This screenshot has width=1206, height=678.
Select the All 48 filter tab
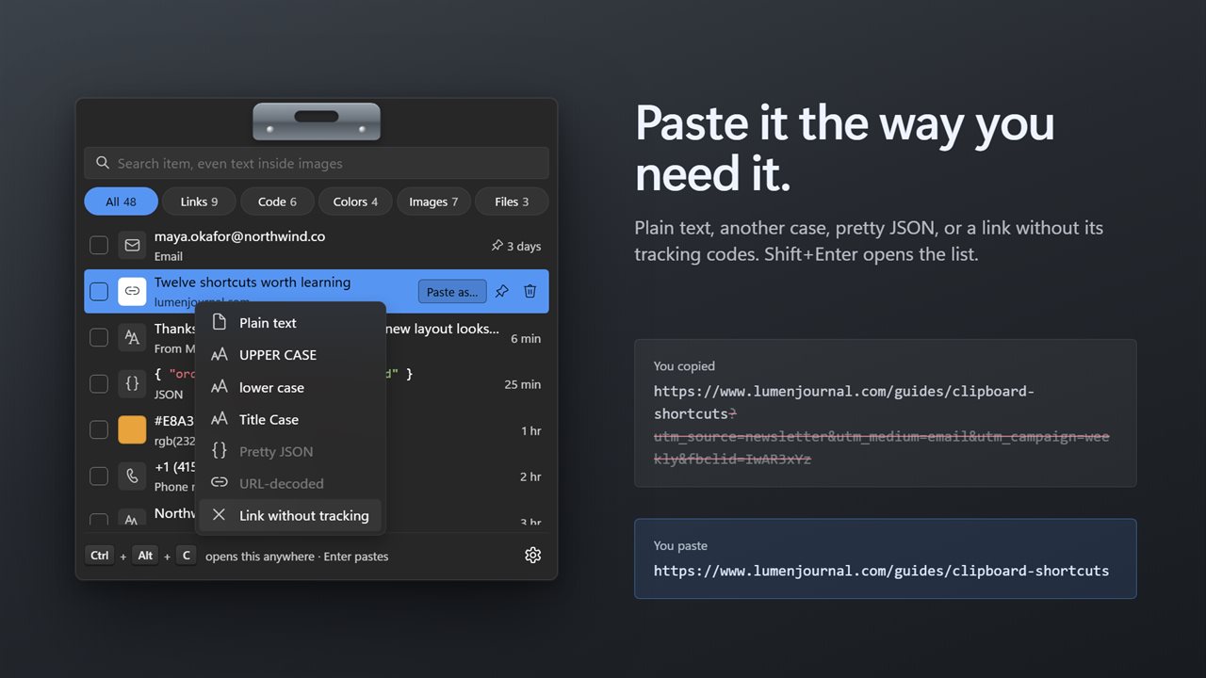(x=121, y=202)
